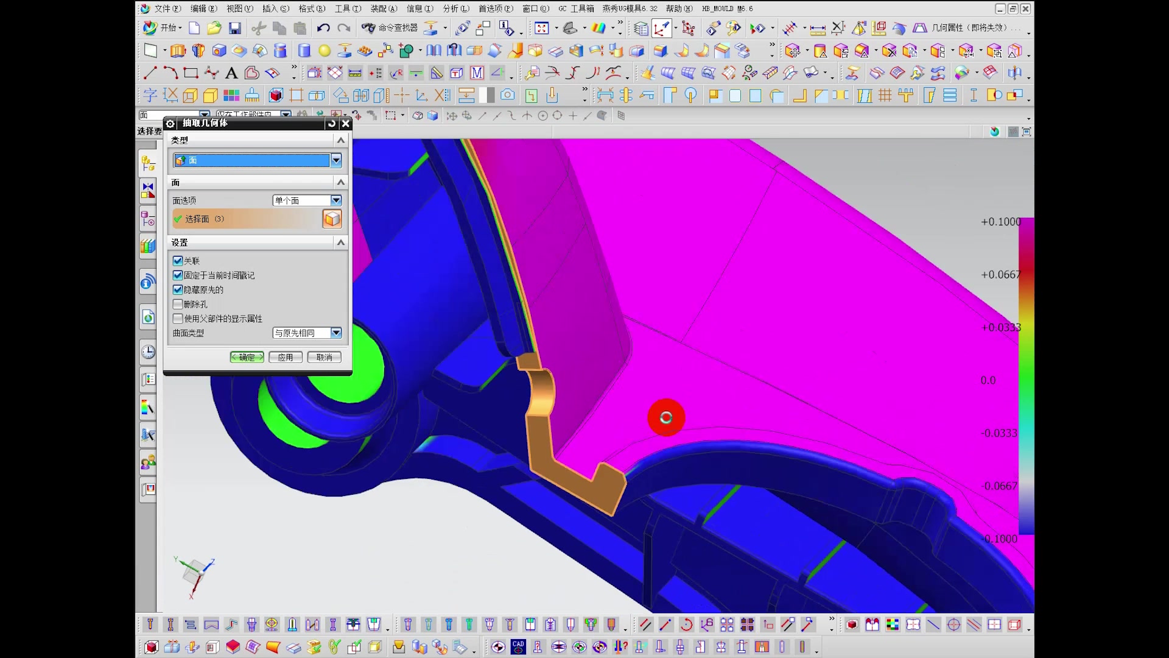This screenshot has height=658, width=1169.
Task: Click the clock history icon in sidebar
Action: (x=148, y=352)
